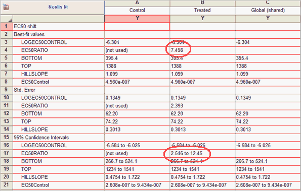Click the Std. Error row label
The image size is (301, 191).
pos(24,90)
